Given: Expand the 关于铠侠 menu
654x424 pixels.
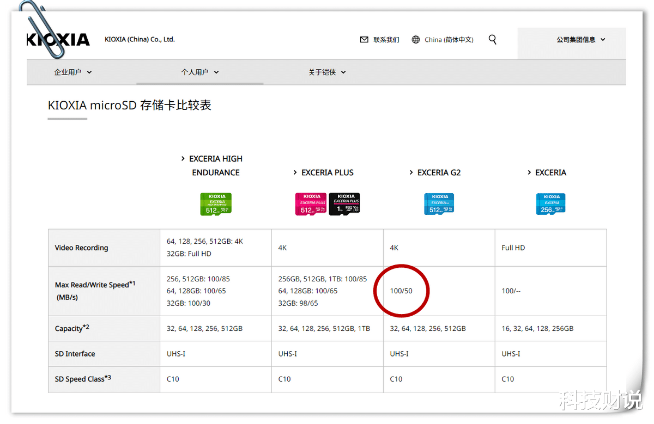Looking at the screenshot, I should coord(328,72).
